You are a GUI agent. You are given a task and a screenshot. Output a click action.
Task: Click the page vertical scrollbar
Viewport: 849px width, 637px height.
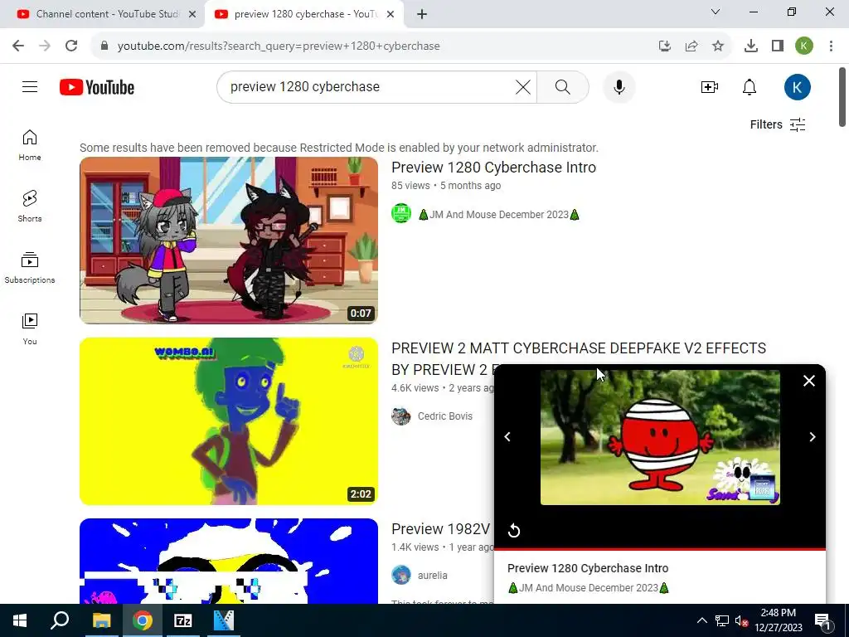point(842,98)
